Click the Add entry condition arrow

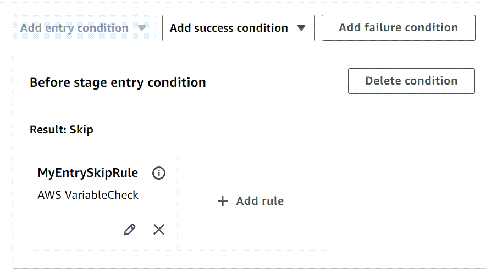[142, 29]
